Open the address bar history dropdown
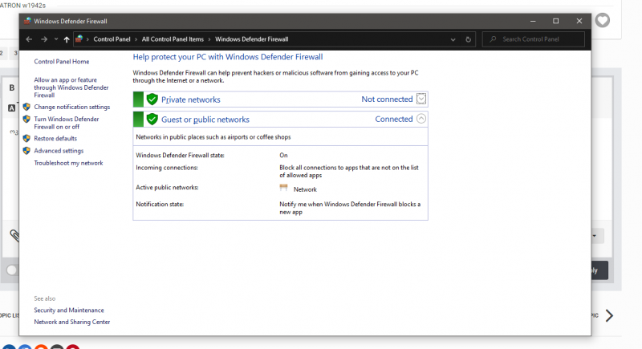Viewport: 642px width, 349px height. click(x=454, y=39)
